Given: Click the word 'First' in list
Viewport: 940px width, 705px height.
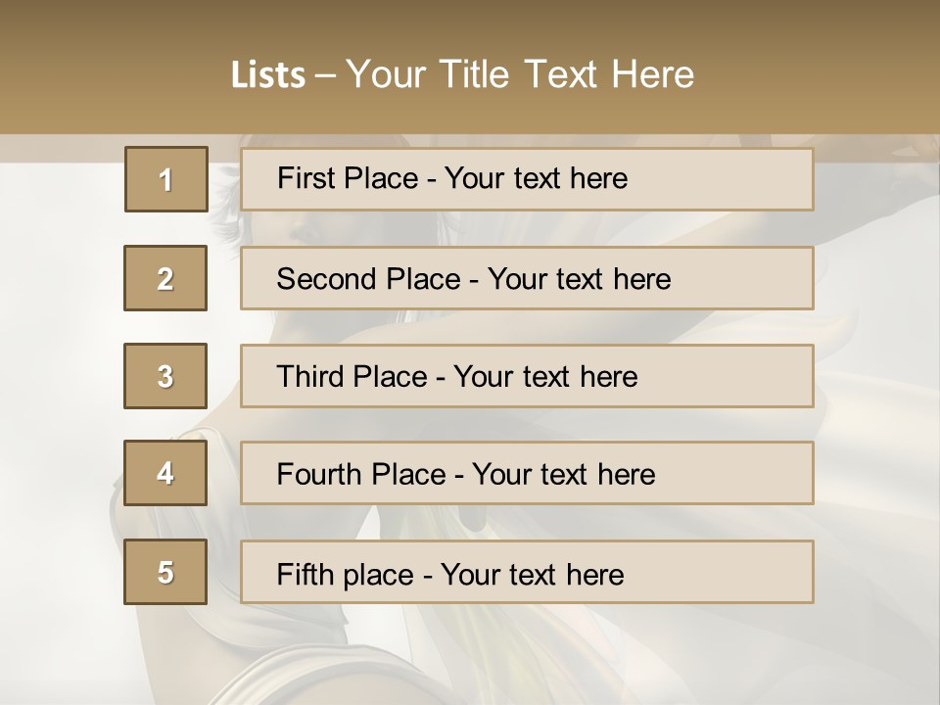Looking at the screenshot, I should pos(305,178).
